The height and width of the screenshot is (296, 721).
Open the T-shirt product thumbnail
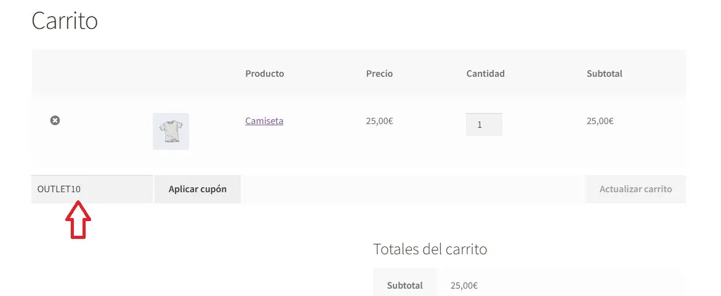point(171,131)
